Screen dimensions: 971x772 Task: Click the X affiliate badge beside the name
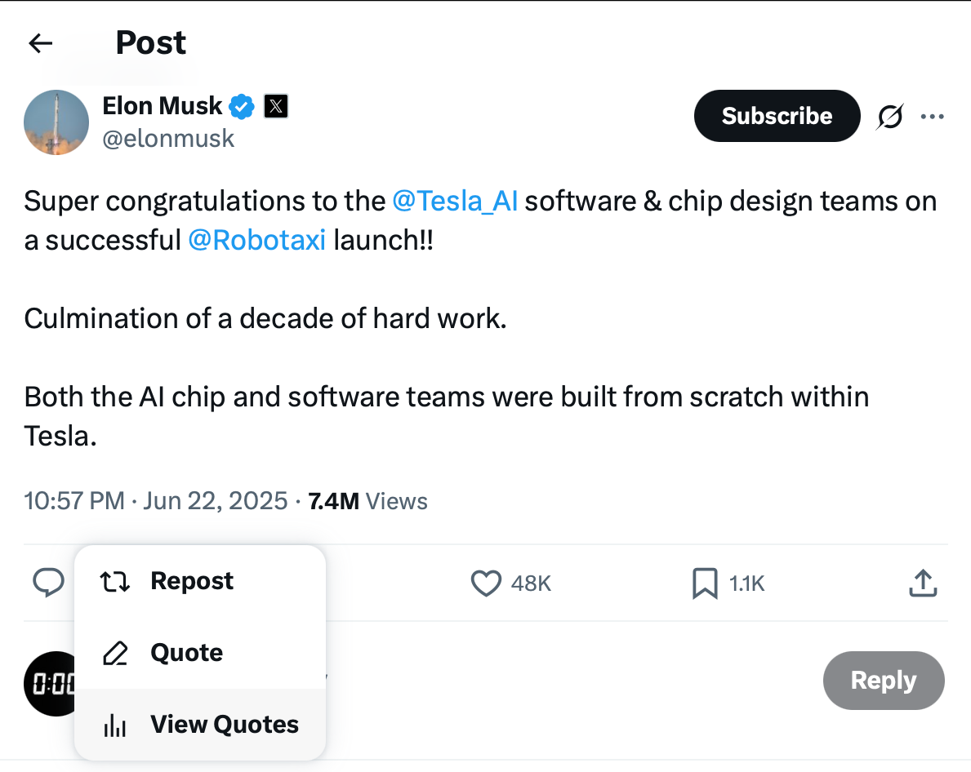[276, 106]
